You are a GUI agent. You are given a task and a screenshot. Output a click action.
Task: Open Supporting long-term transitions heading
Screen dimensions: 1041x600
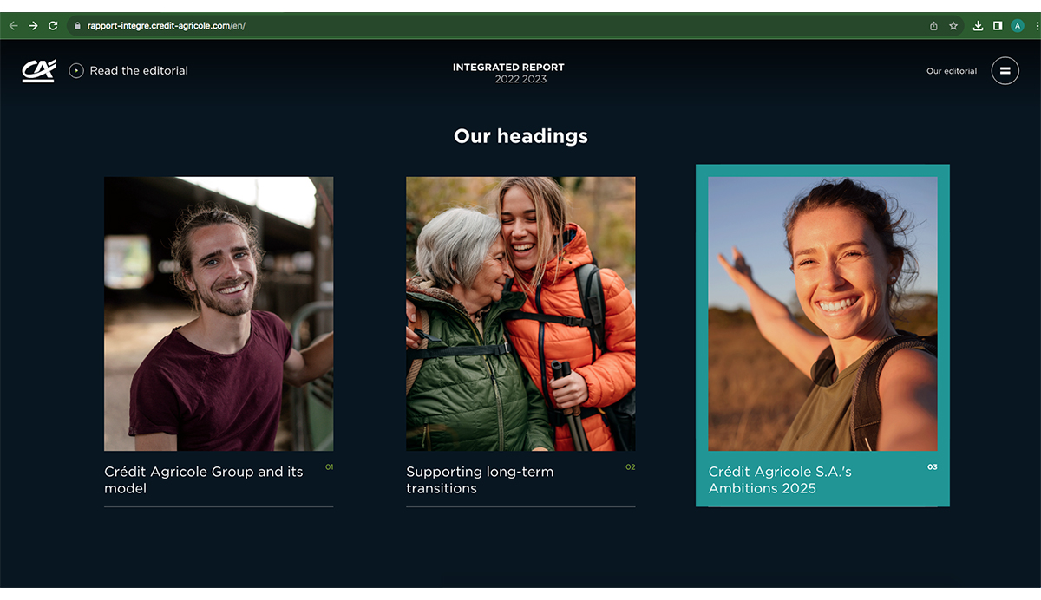[x=480, y=479]
